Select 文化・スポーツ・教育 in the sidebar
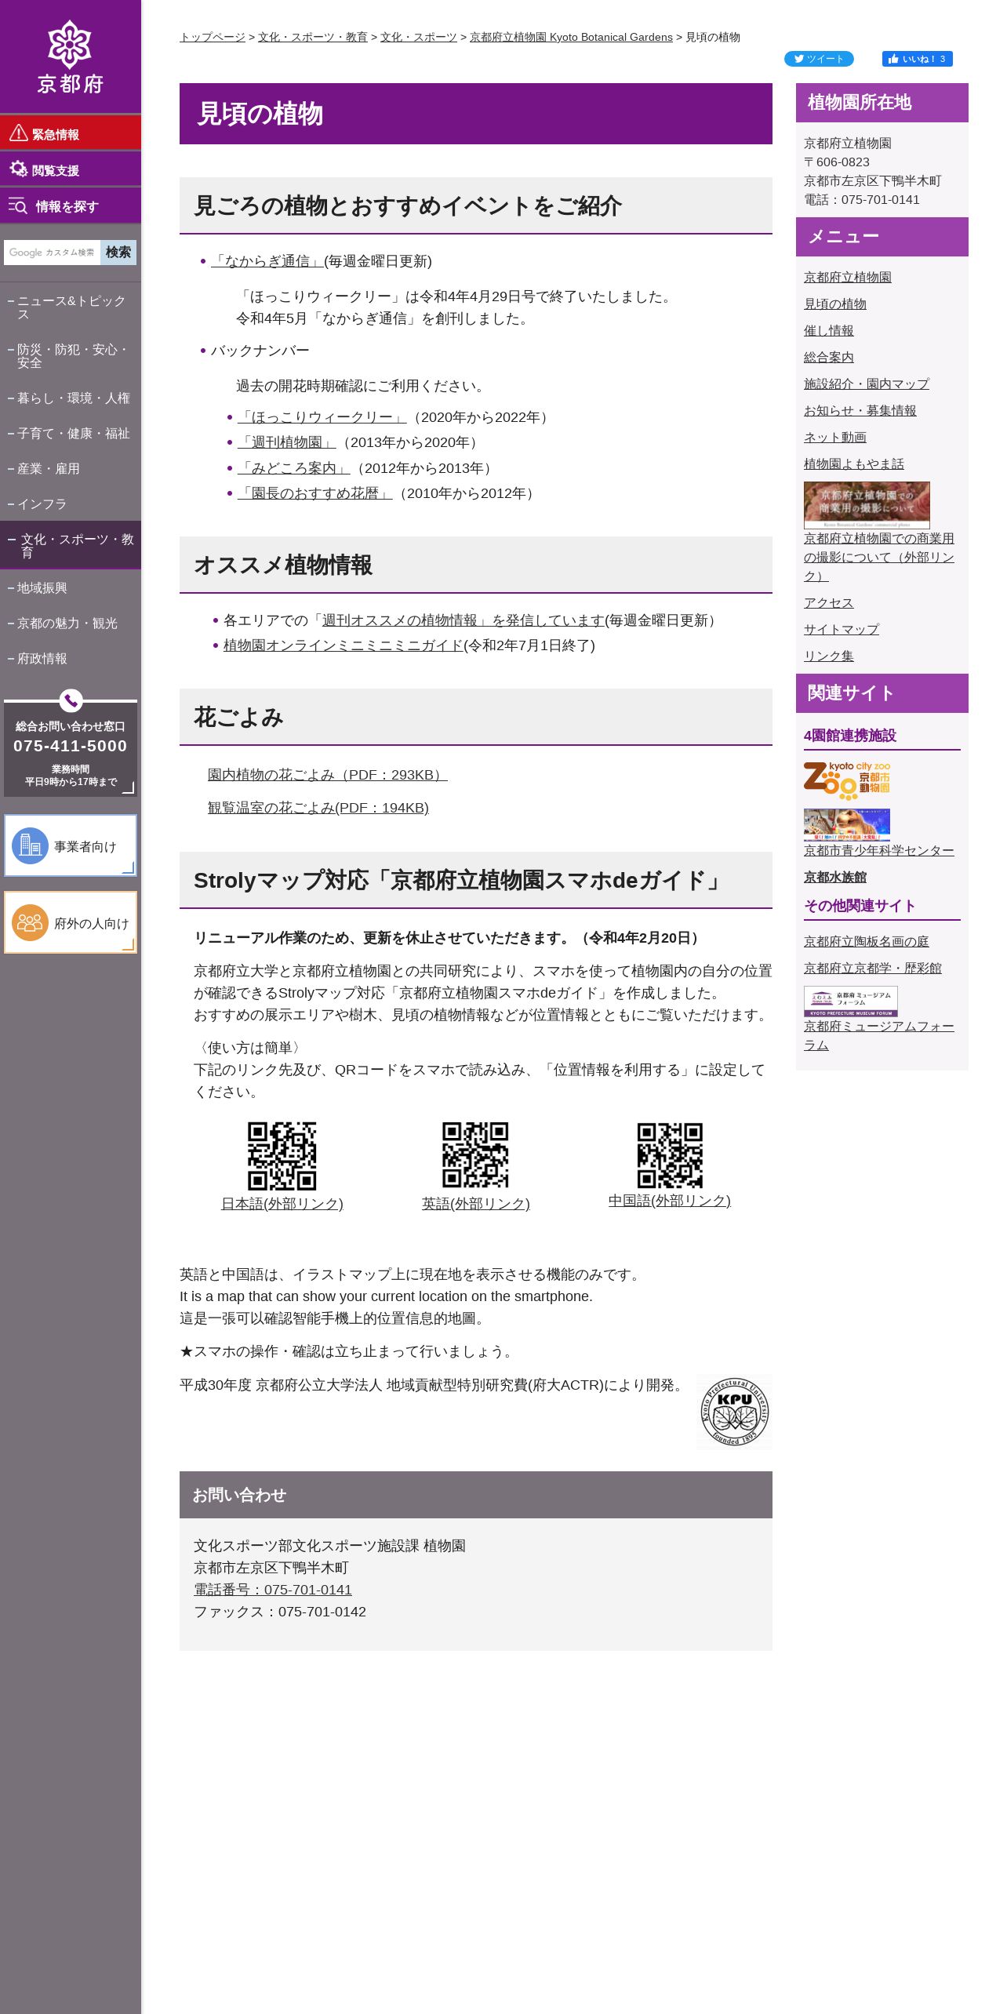The image size is (1007, 2014). pyautogui.click(x=71, y=545)
